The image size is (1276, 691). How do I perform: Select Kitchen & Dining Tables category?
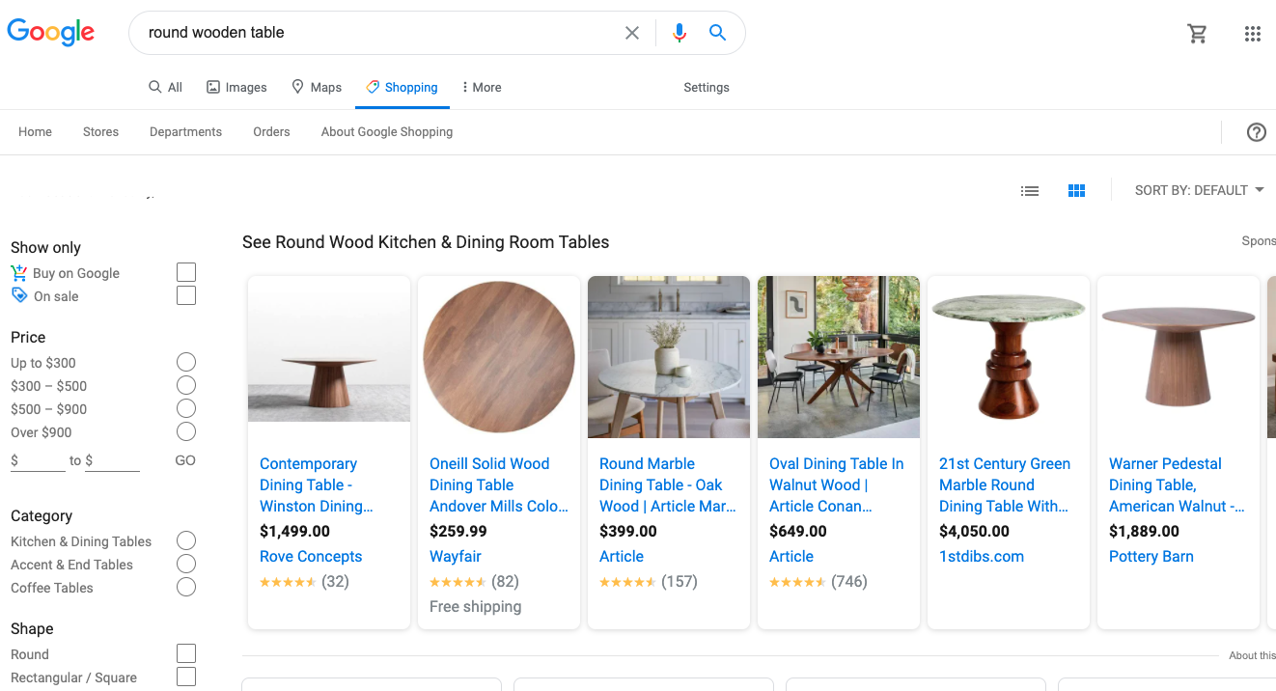(x=186, y=540)
